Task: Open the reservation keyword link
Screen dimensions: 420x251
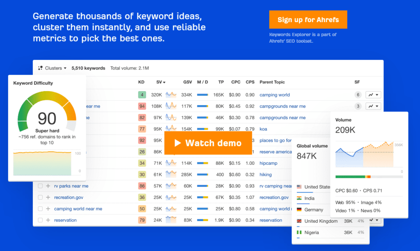Action: point(65,220)
